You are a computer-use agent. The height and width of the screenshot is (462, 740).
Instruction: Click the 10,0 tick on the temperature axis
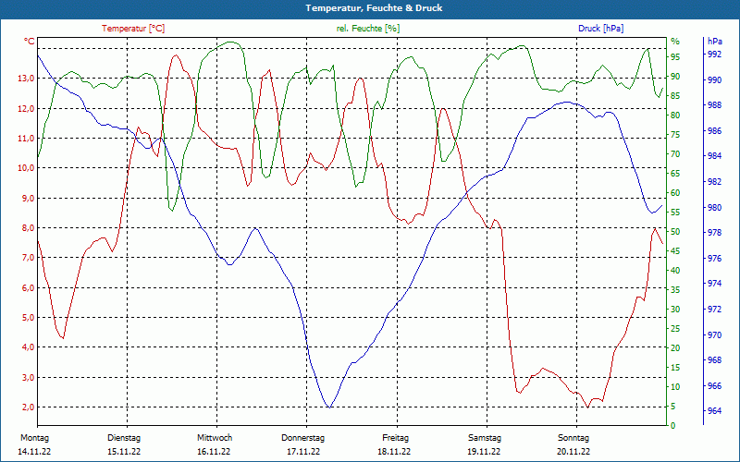pos(27,168)
